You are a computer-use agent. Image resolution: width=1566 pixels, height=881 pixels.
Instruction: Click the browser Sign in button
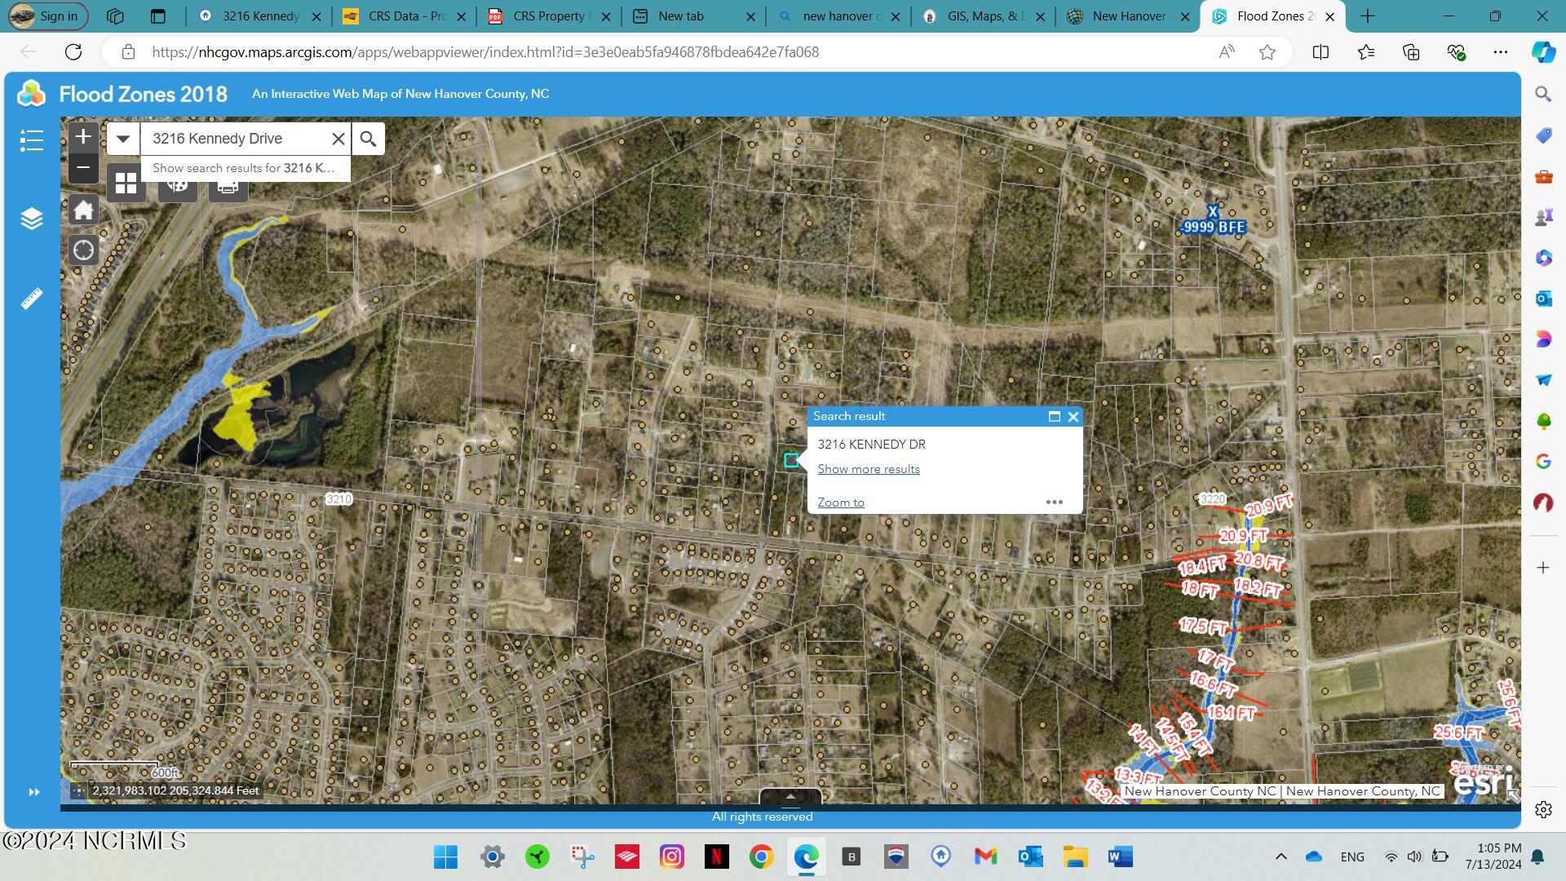47,16
